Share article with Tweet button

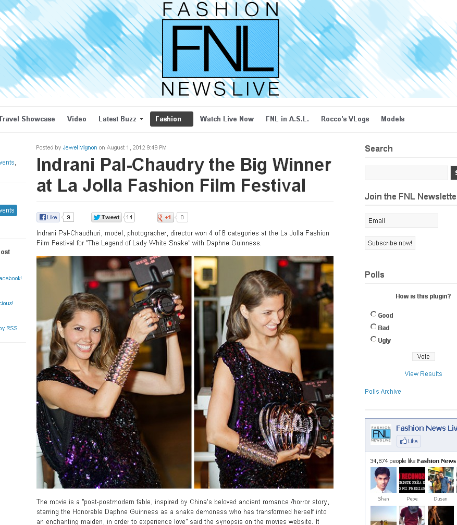pyautogui.click(x=106, y=217)
